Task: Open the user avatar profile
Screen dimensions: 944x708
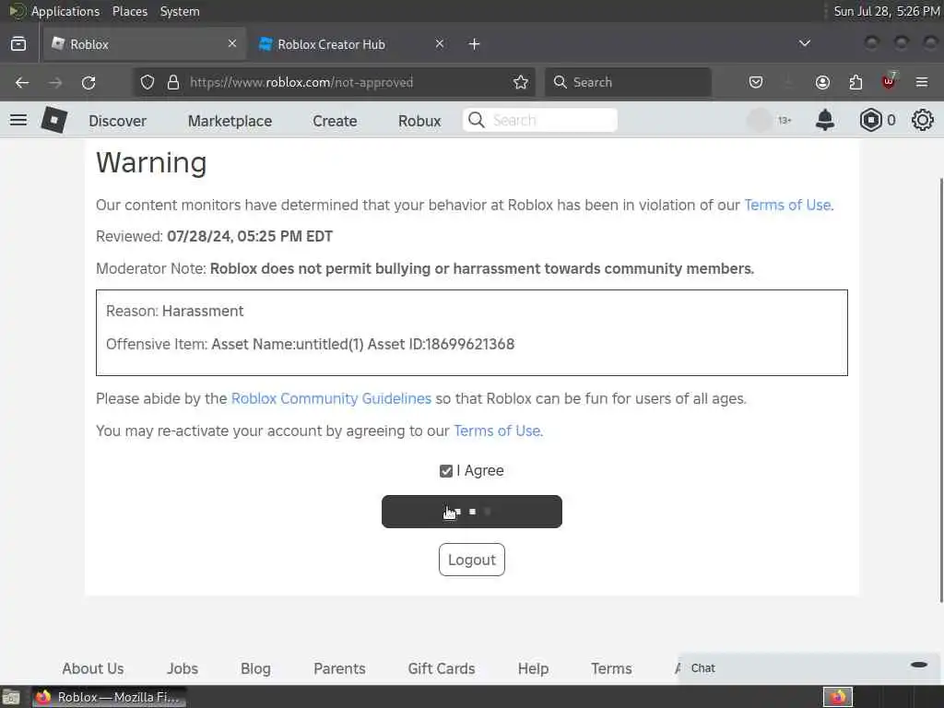Action: click(760, 121)
